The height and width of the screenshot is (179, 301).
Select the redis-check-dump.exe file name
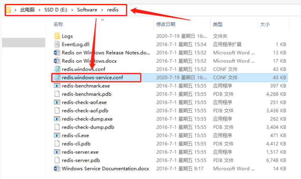pyautogui.click(x=87, y=119)
